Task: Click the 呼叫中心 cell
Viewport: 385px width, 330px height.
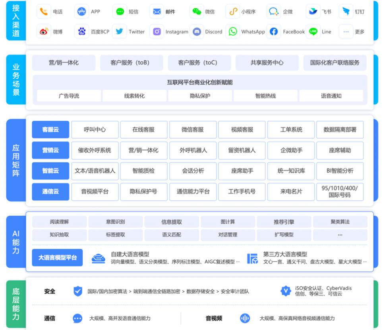Action: pos(95,129)
